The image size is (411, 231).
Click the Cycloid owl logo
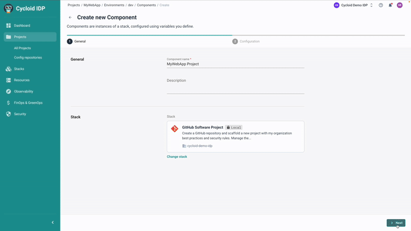[x=8, y=8]
